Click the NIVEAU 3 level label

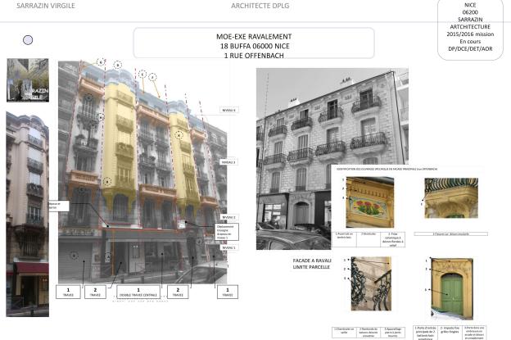tap(228, 162)
